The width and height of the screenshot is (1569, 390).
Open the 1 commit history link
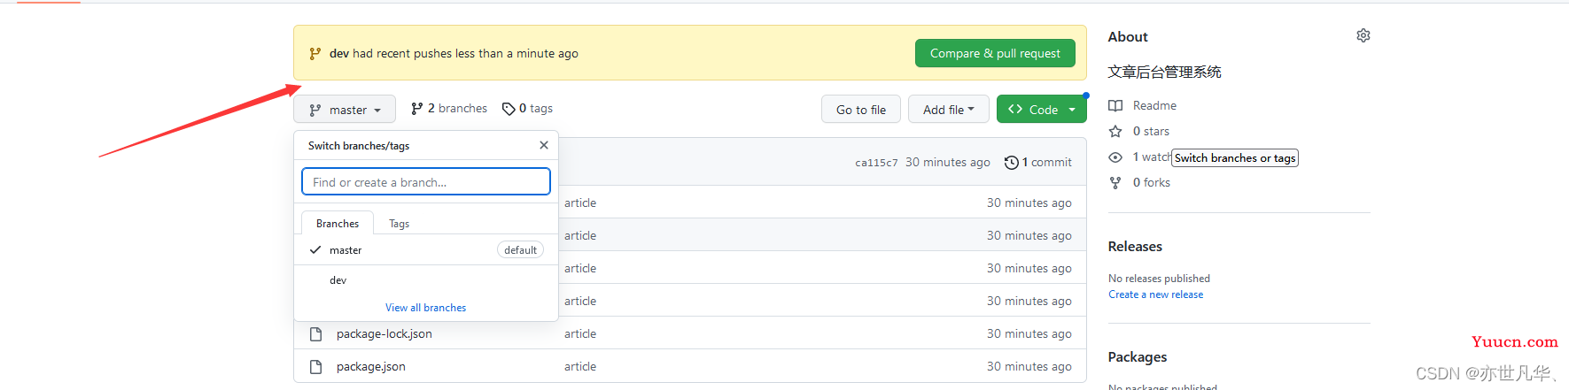coord(1038,163)
